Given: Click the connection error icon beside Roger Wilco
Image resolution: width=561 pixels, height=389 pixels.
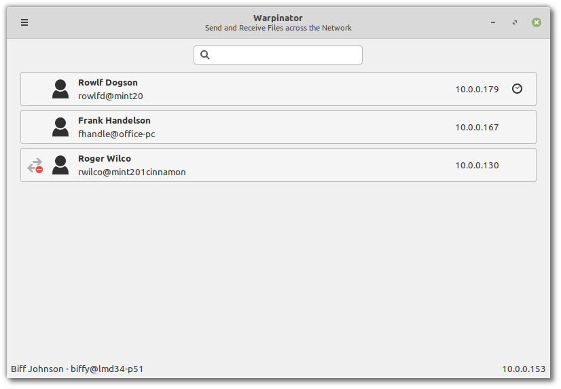Looking at the screenshot, I should [x=35, y=166].
